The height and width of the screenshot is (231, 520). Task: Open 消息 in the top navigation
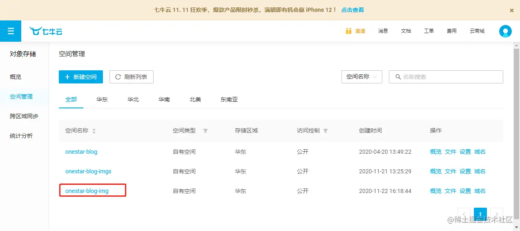pos(383,31)
